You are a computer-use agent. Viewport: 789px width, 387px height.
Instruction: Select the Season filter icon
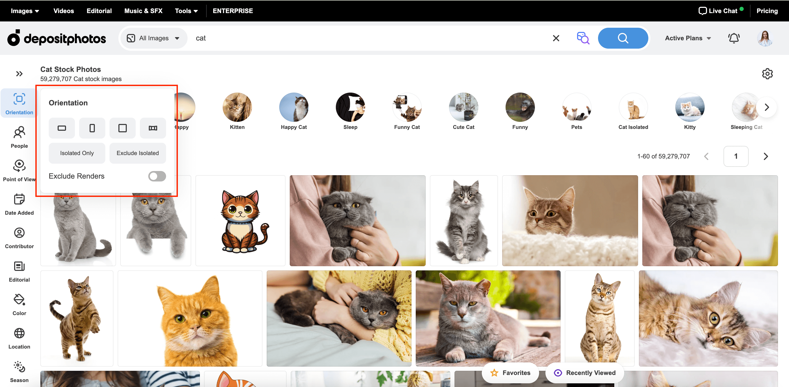(x=19, y=367)
